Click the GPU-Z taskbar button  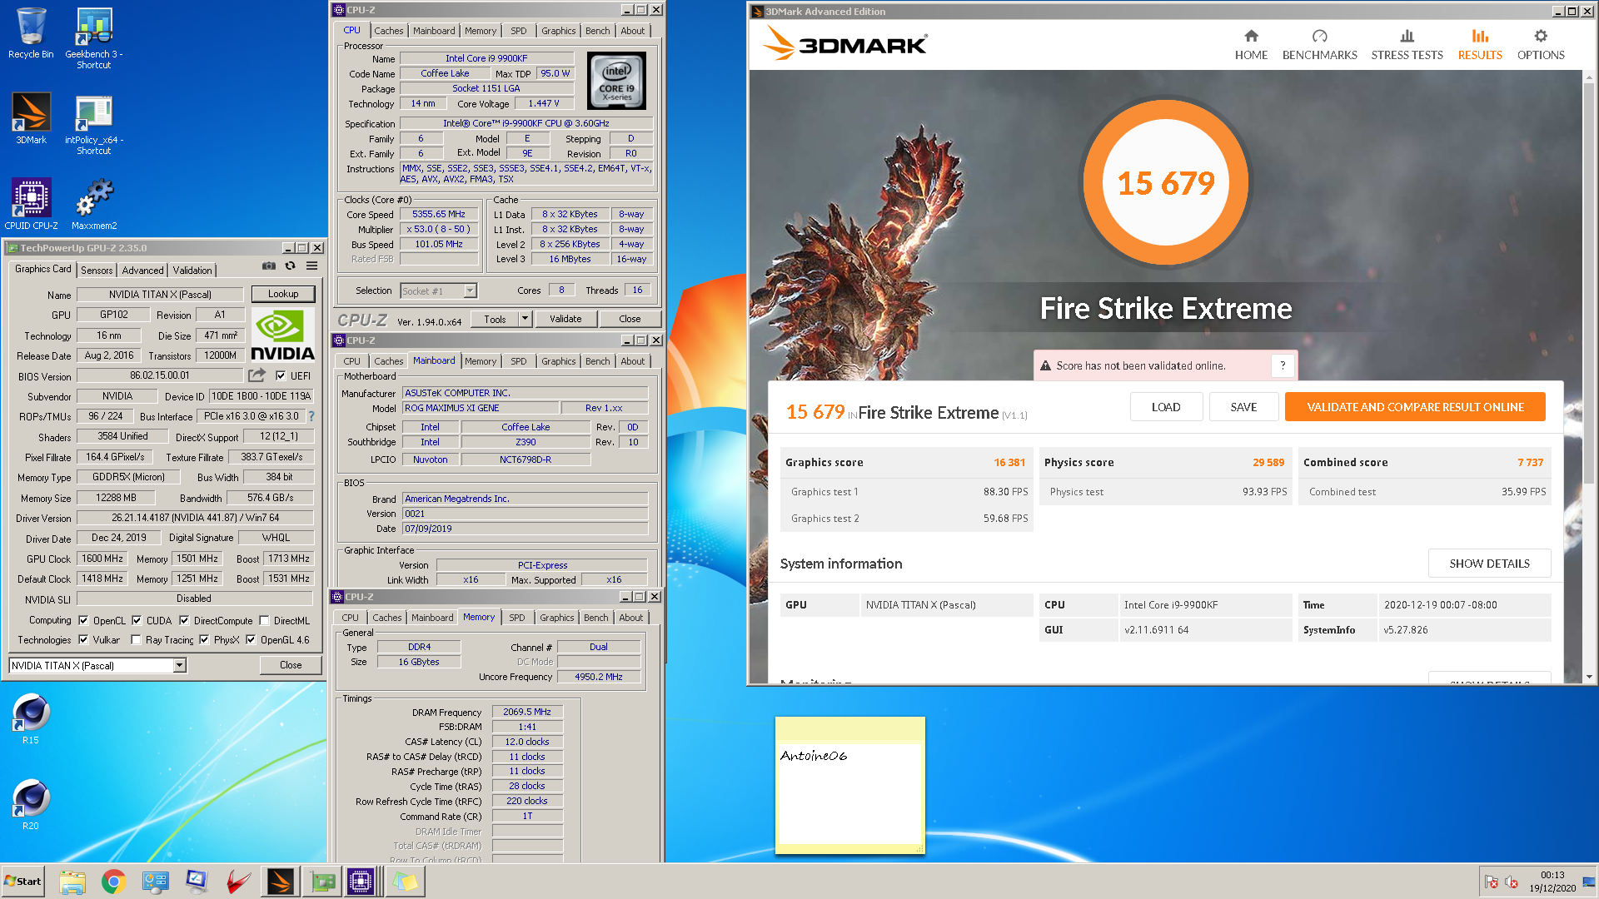[322, 882]
